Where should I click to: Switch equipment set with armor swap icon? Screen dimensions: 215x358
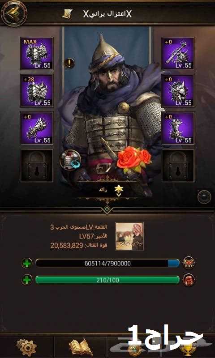click(70, 160)
